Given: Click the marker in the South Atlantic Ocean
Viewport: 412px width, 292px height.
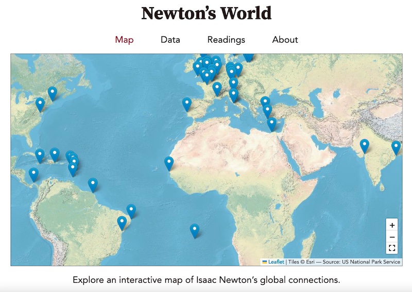Looking at the screenshot, I should (194, 230).
